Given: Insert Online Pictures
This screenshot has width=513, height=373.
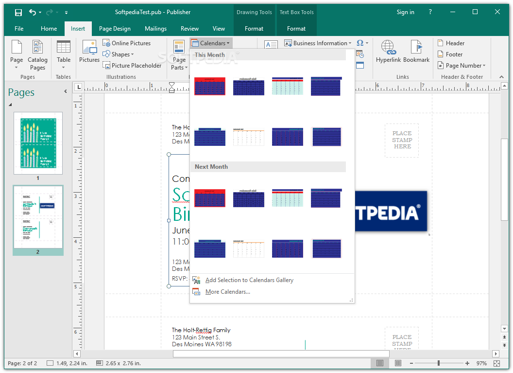Looking at the screenshot, I should click(x=127, y=43).
